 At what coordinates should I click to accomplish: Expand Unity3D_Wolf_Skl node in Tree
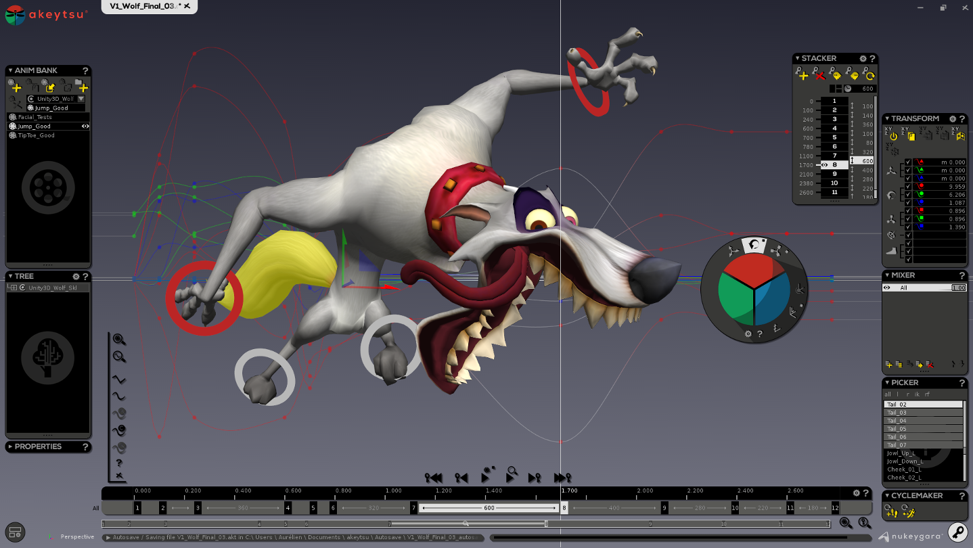point(14,288)
